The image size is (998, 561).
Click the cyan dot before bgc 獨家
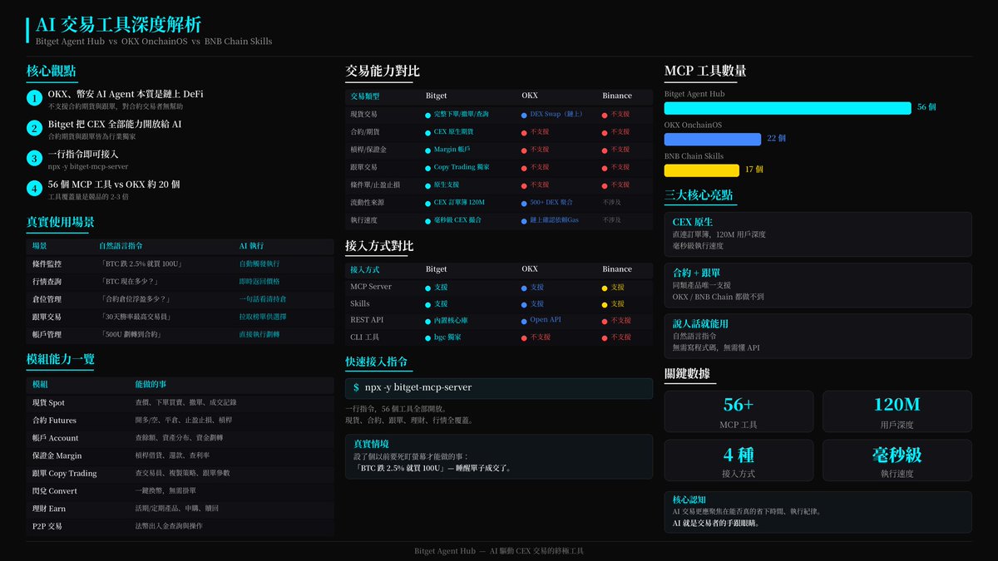428,337
